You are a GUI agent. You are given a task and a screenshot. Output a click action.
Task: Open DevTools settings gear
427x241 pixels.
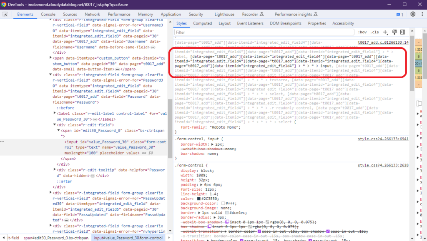click(x=413, y=14)
